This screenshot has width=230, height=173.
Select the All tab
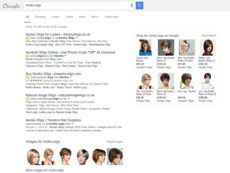pyautogui.click(x=27, y=17)
